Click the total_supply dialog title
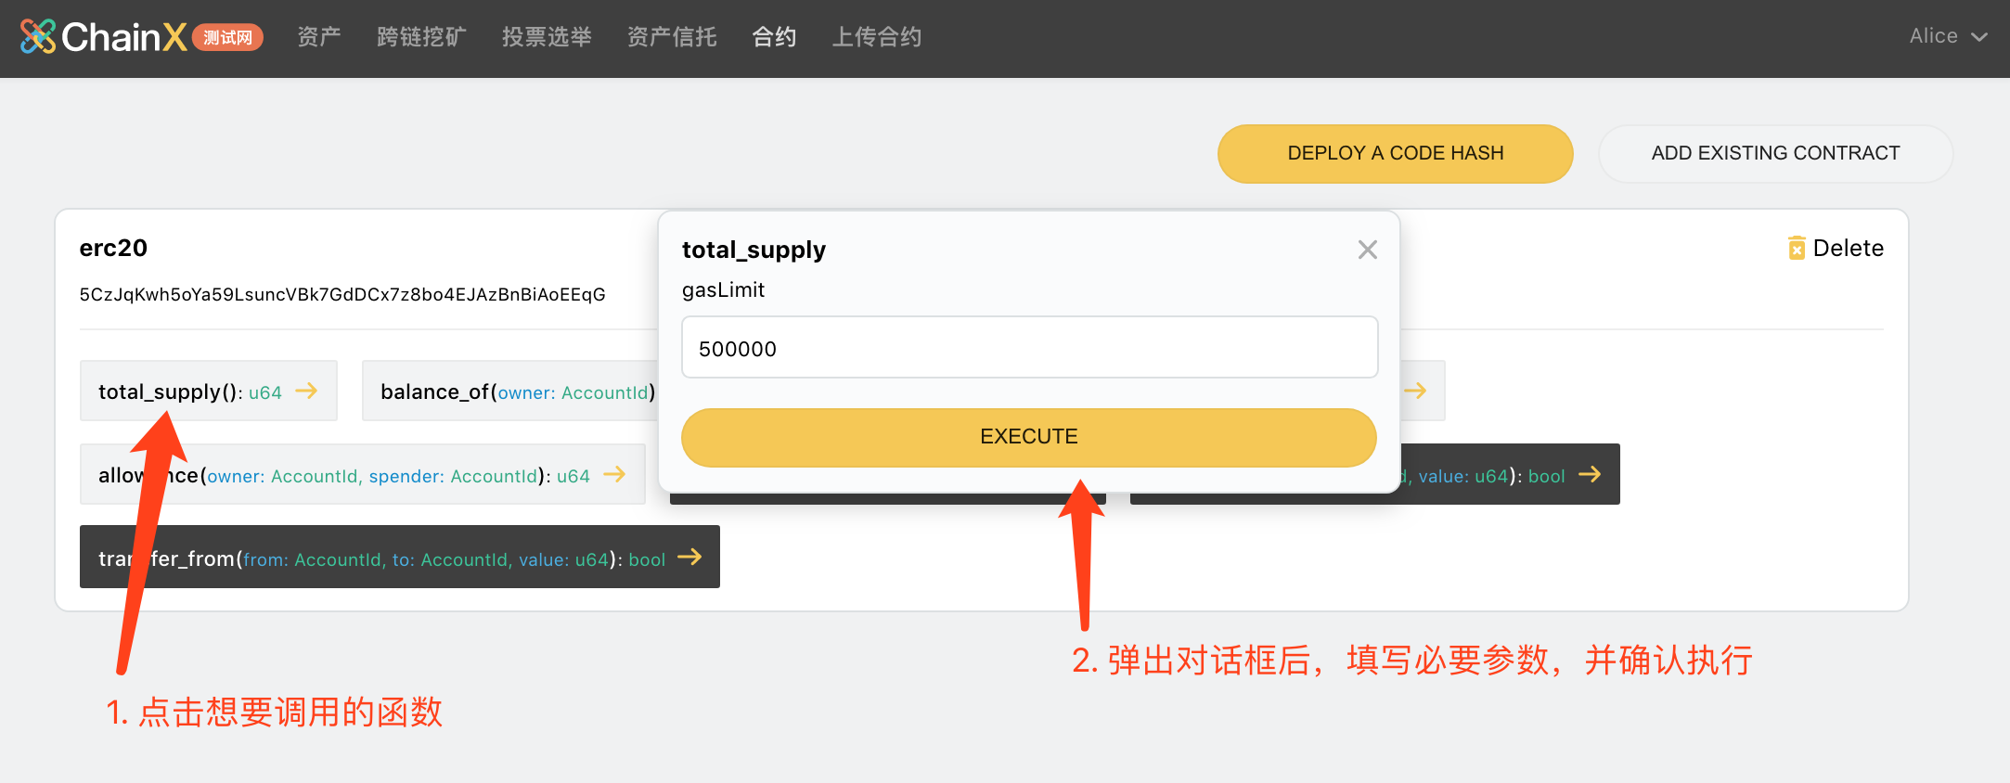2010x783 pixels. tap(754, 250)
